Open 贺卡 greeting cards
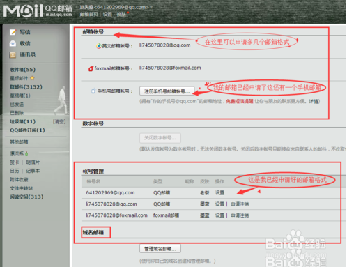This screenshot has width=347, height=267. (x=15, y=162)
